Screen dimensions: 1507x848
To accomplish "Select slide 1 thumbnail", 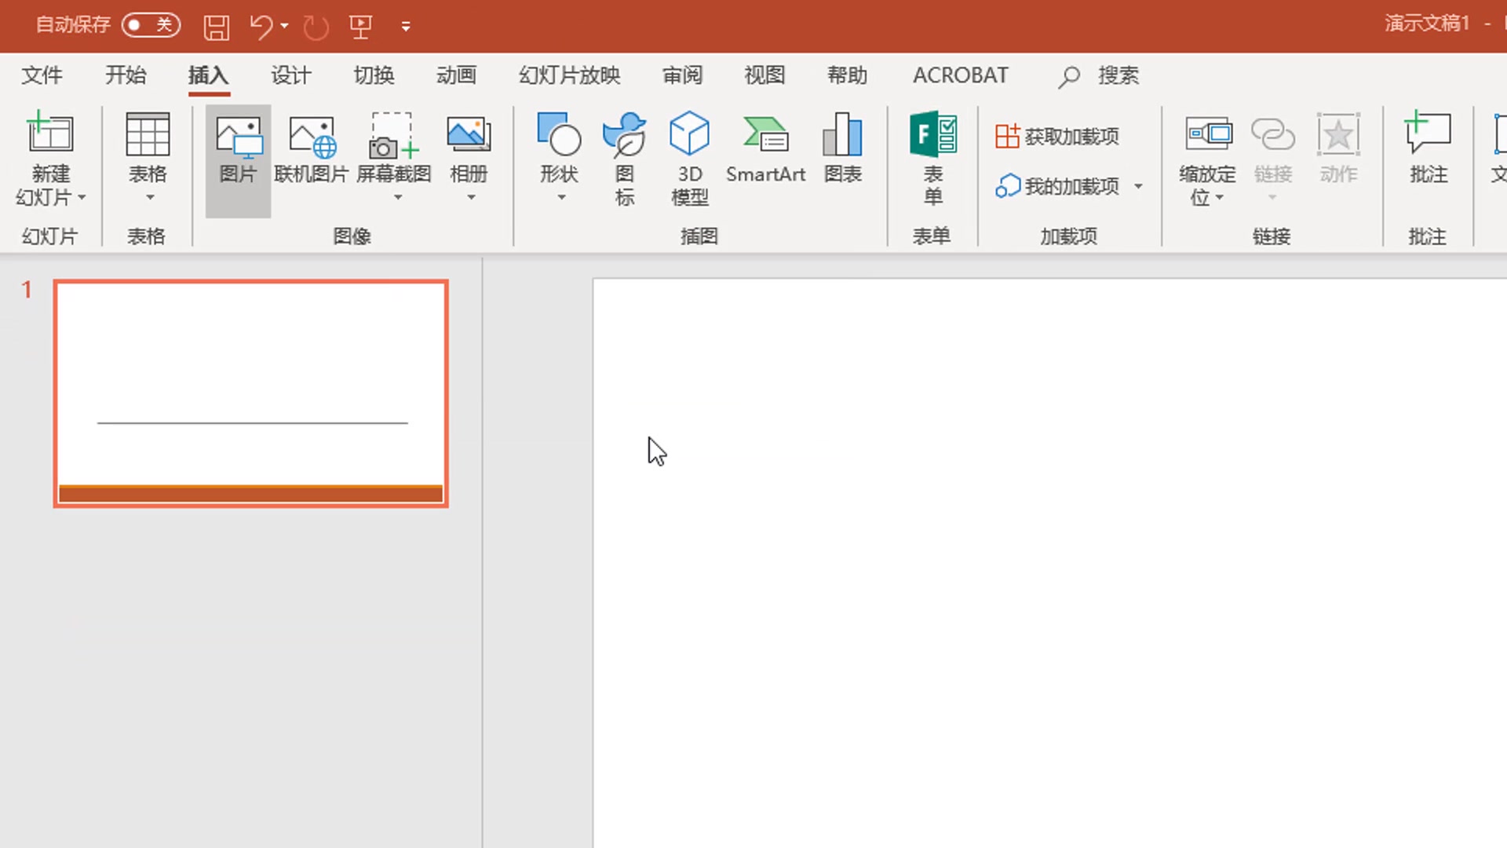I will 250,393.
